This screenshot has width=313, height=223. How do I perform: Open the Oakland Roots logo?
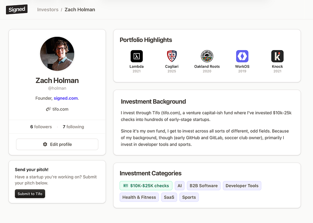pos(207,56)
